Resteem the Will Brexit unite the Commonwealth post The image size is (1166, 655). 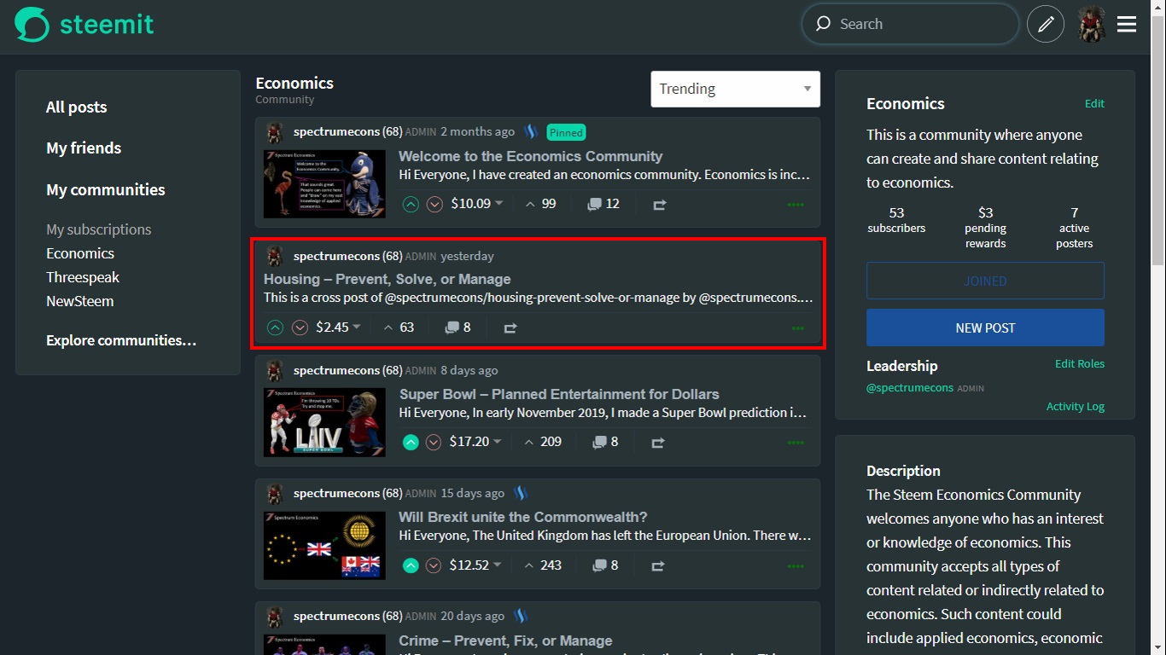point(658,565)
